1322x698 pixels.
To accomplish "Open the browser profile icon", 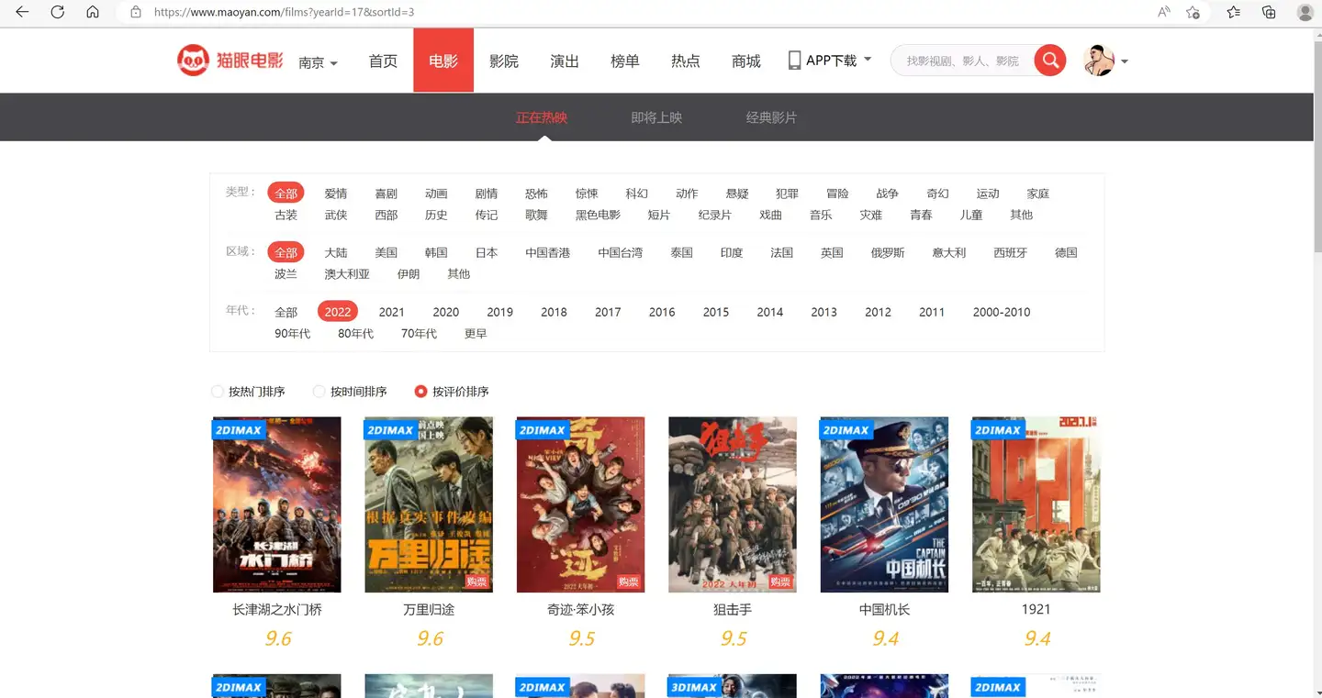I will click(1305, 12).
